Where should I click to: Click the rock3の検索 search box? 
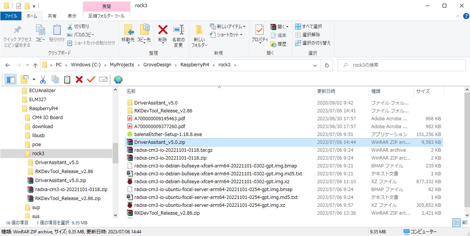[x=402, y=65]
